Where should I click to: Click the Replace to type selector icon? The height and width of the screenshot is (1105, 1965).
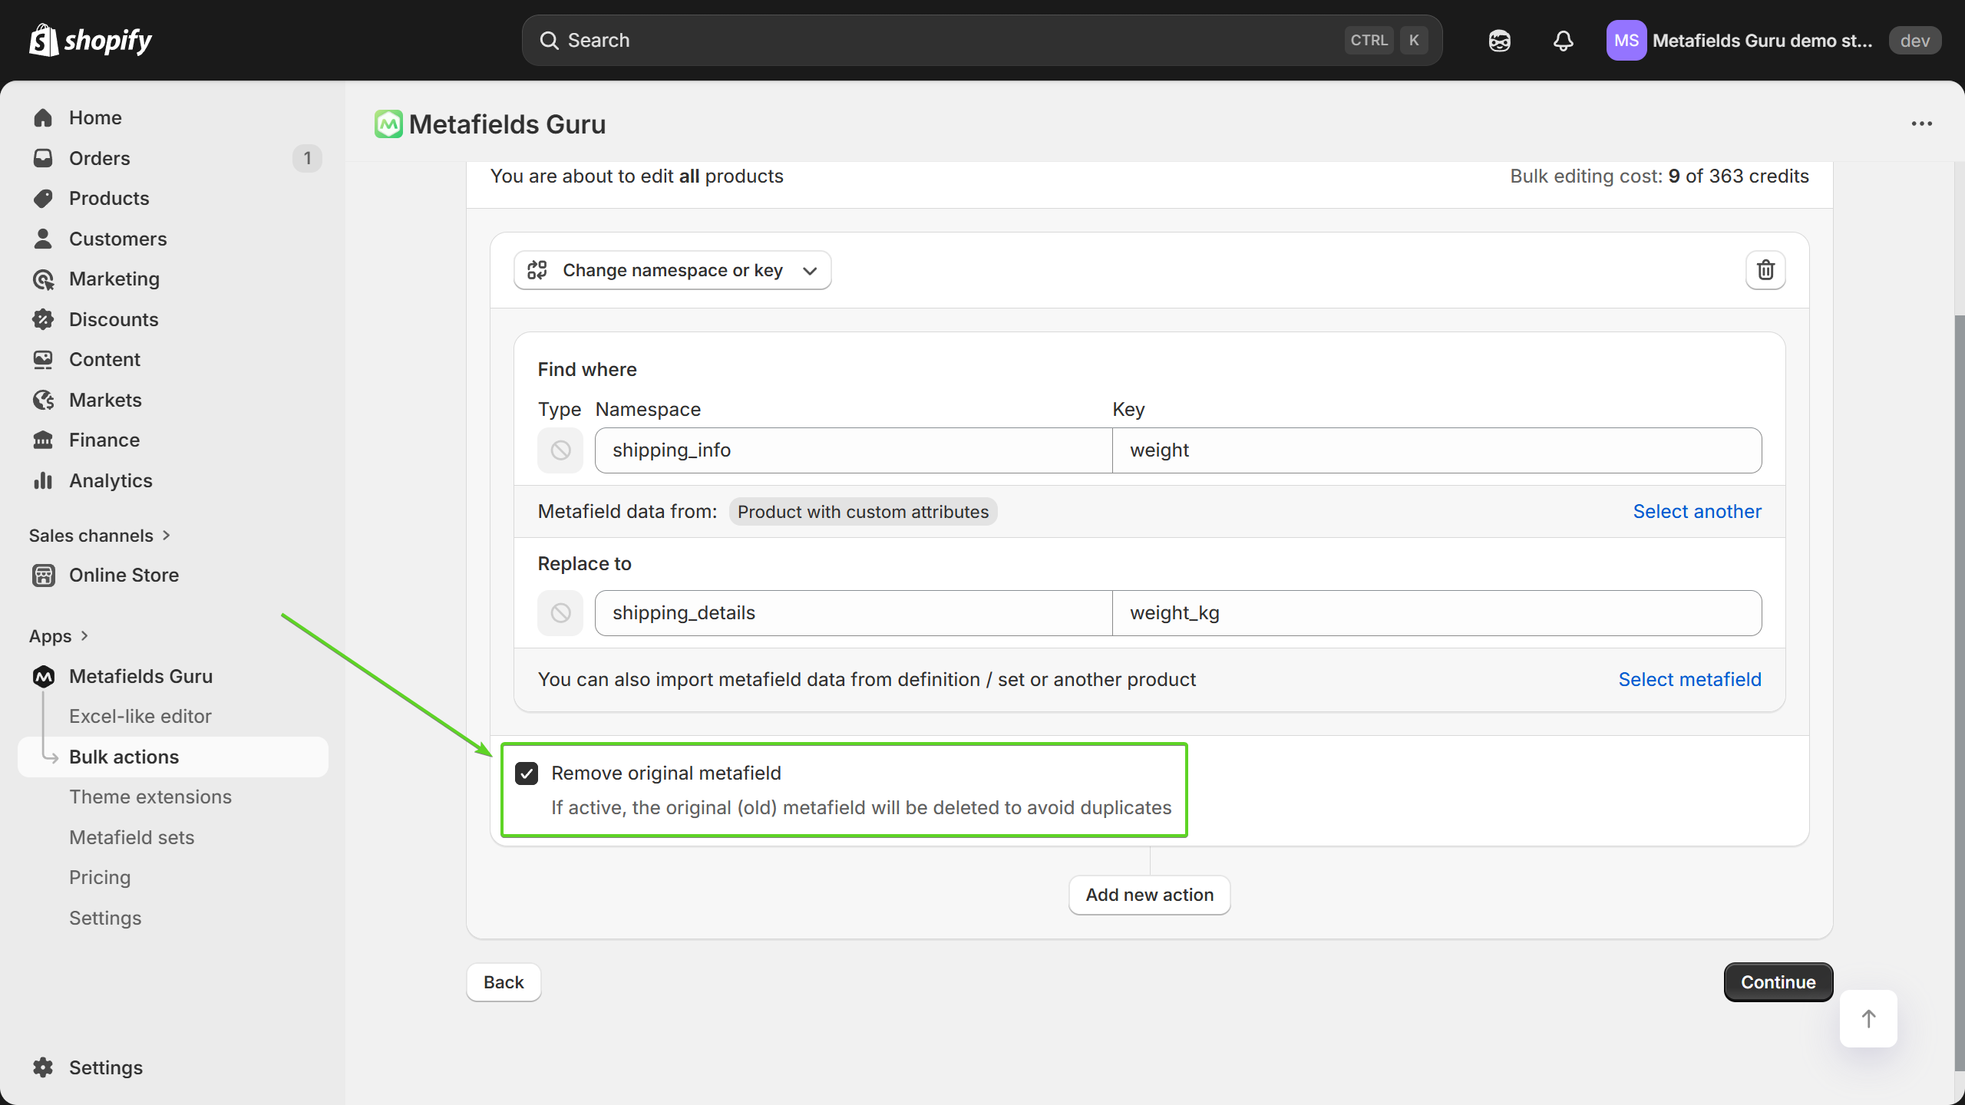coord(560,613)
